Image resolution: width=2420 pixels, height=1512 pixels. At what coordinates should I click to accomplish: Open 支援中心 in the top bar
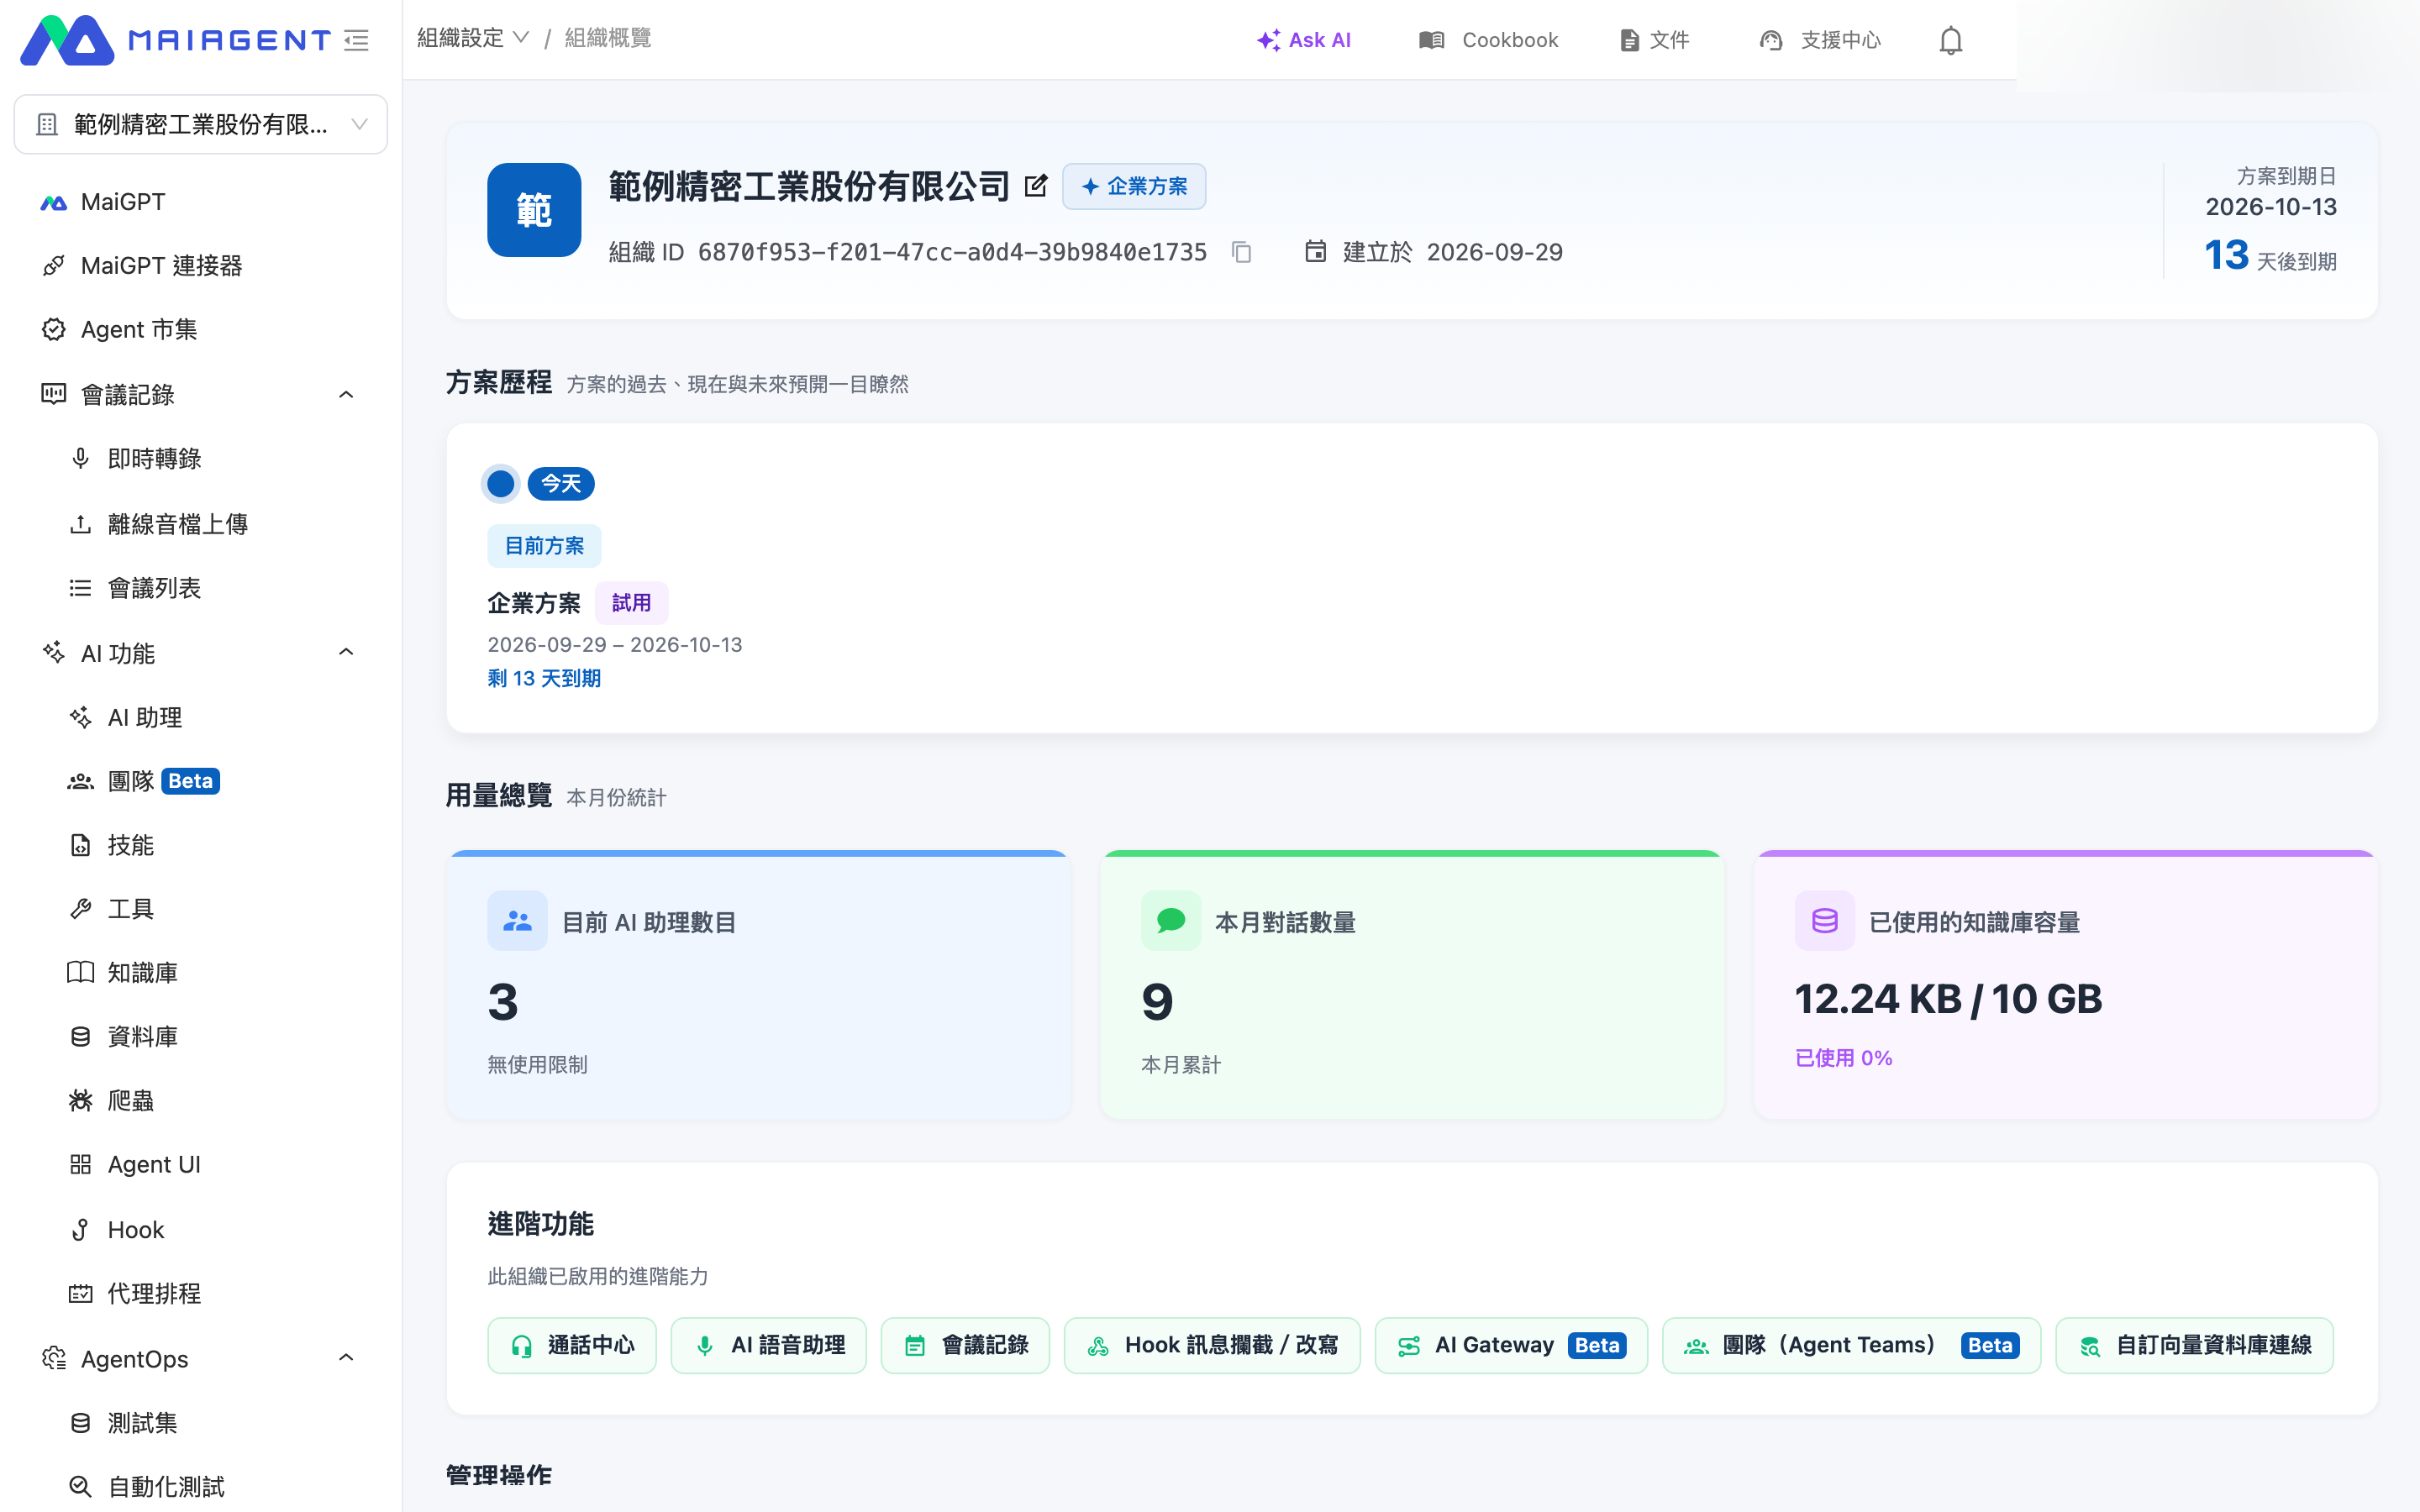click(1820, 40)
